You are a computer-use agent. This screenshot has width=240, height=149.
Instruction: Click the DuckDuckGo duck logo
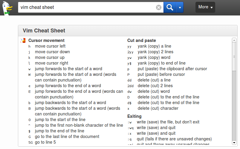click(7, 8)
